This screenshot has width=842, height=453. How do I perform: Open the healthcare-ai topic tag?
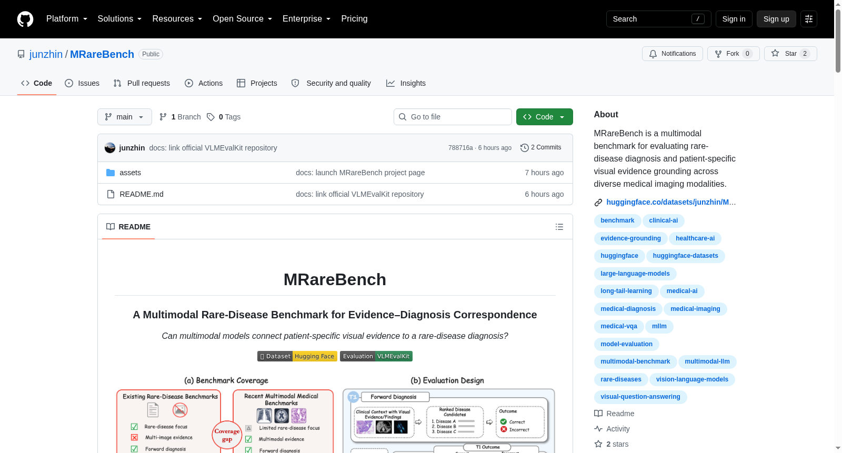pyautogui.click(x=695, y=238)
